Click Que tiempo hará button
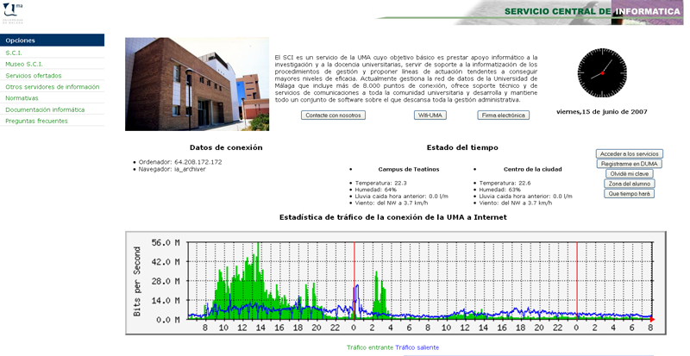The height and width of the screenshot is (356, 690). pos(630,194)
